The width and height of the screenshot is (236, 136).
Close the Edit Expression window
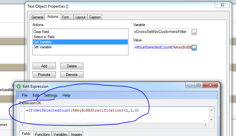[x=210, y=85]
